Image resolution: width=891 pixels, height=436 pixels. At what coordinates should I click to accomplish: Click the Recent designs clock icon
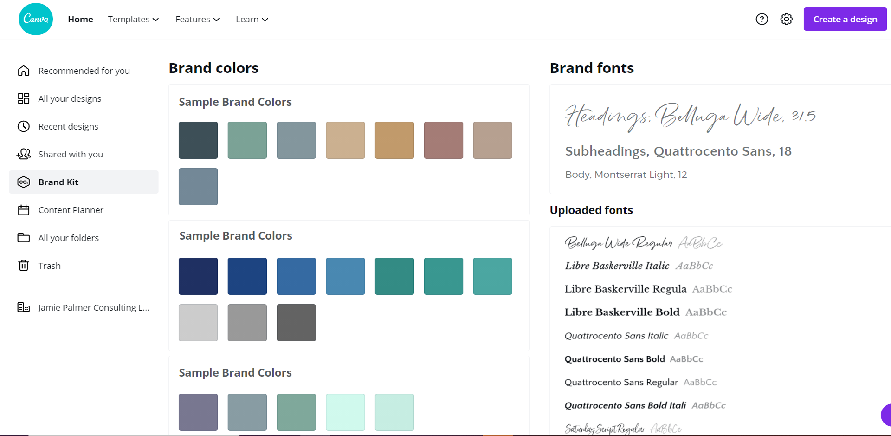click(24, 126)
